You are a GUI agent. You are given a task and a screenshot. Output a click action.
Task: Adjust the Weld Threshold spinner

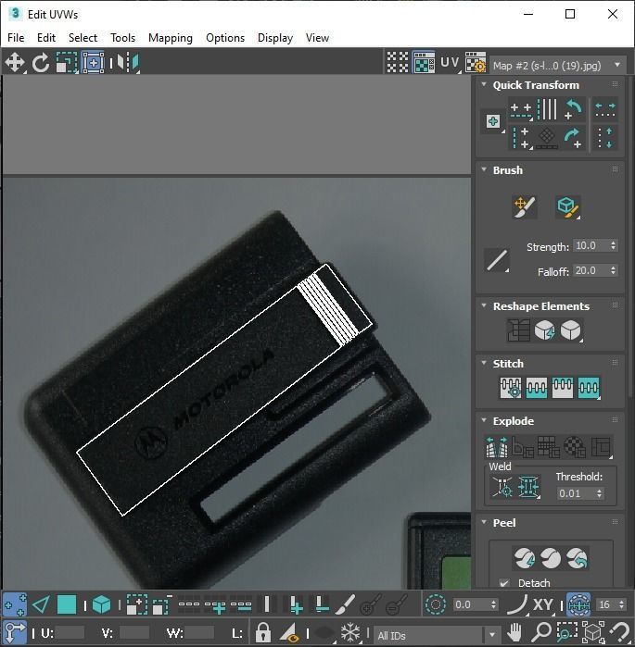599,493
